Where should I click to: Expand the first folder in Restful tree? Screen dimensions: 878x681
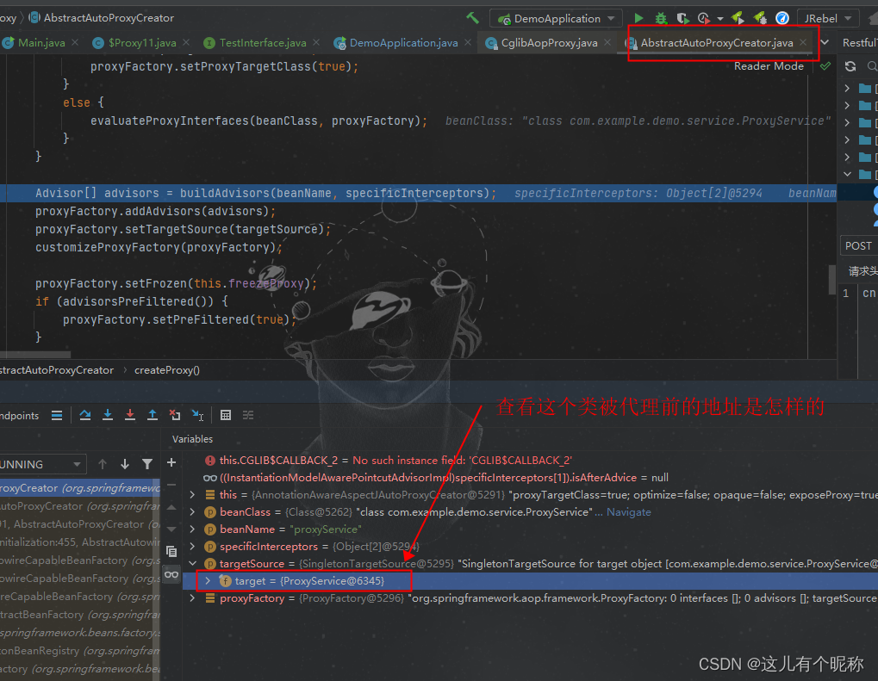point(847,89)
